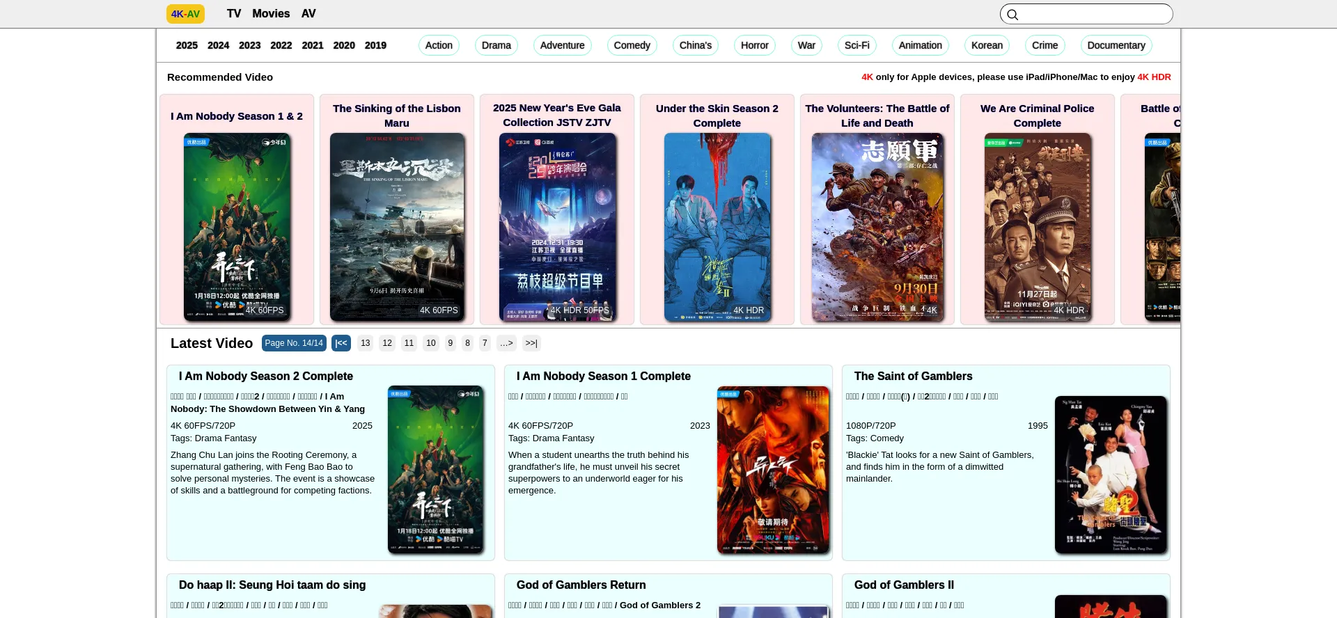Type in the search input field
Screen dimensions: 1337x618
point(1093,14)
